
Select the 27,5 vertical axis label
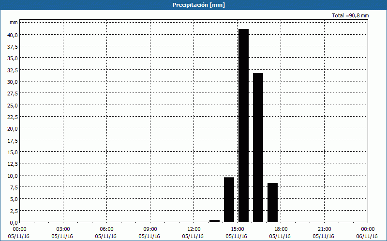tap(13, 94)
